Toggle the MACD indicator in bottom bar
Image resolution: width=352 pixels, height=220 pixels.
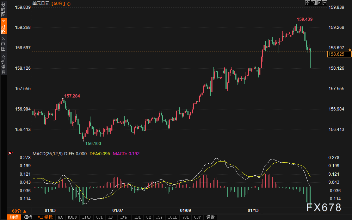point(72,217)
